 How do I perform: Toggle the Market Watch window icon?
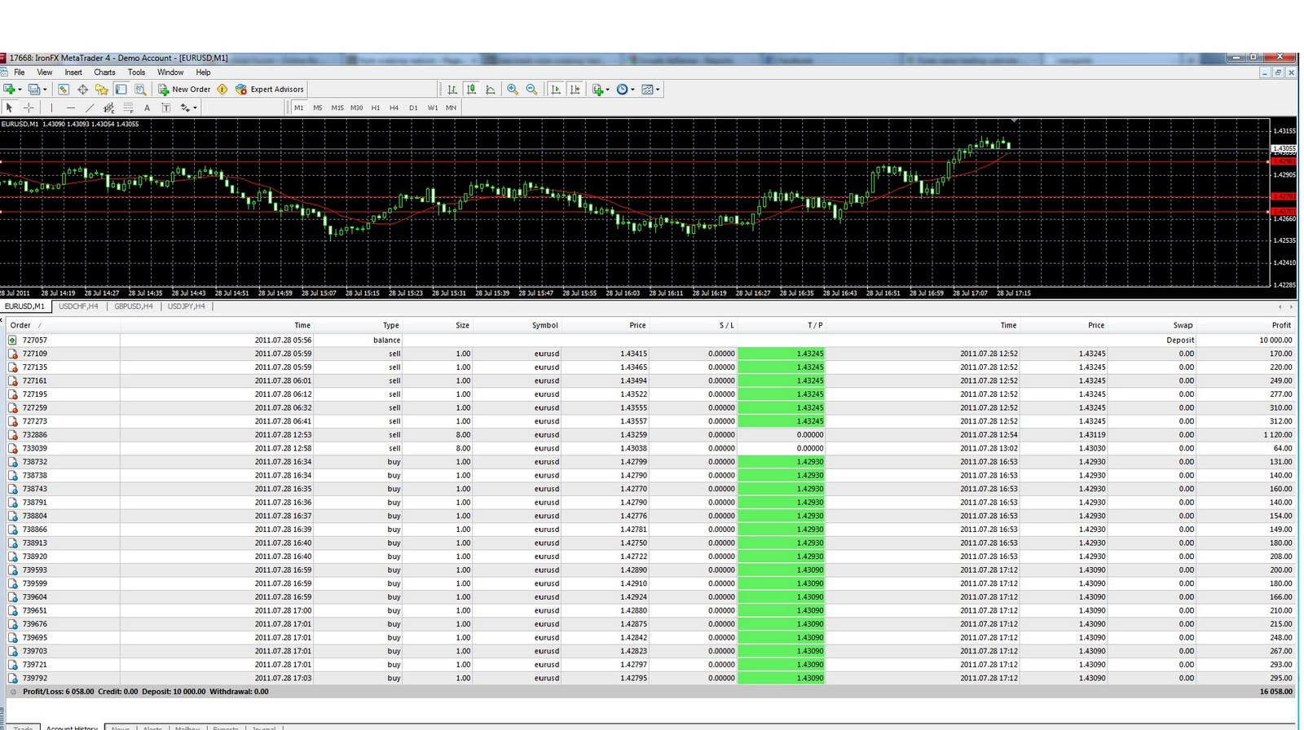tap(64, 90)
